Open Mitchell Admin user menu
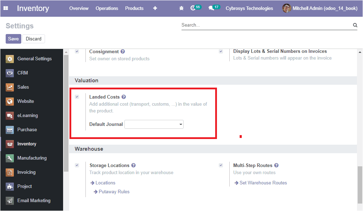 click(320, 9)
